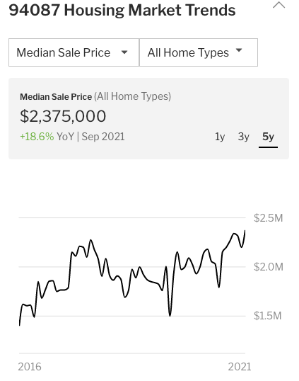Click the $2.5M axis label

[269, 218]
